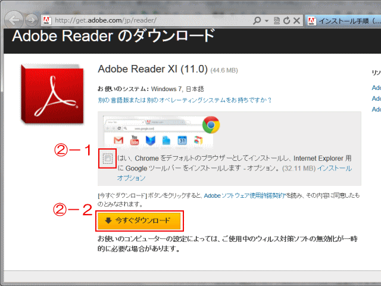Viewport: 381px width, 286px height.
Task: Open the address bar dropdown arrow
Action: point(267,21)
